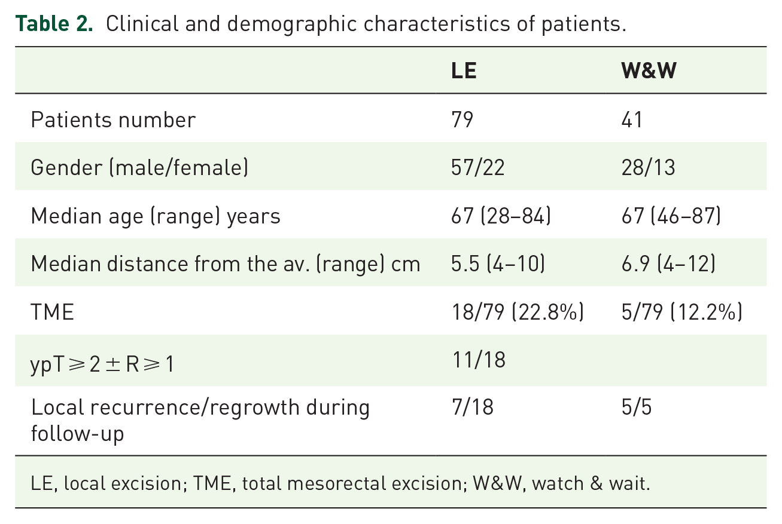Click the 5/79 (12.2%) TME value
The height and width of the screenshot is (524, 782).
pos(682,312)
